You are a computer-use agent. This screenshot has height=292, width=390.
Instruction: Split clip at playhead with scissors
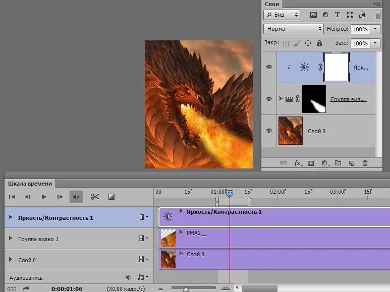coord(95,197)
